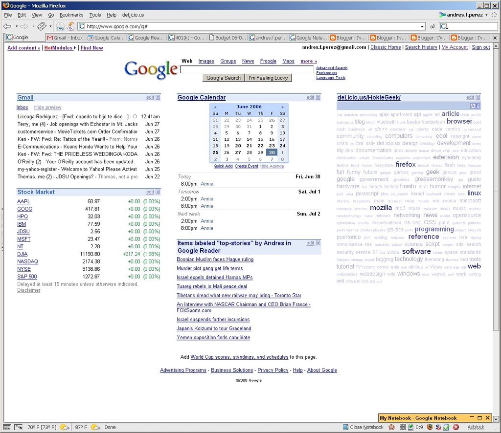
Task: Go to previous month in calendar
Action: pos(215,107)
